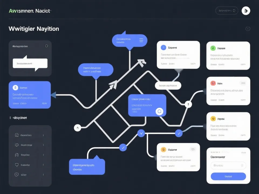Expand the blue node with down chevron
Image resolution: width=259 pixels, height=194 pixels.
coord(141,133)
